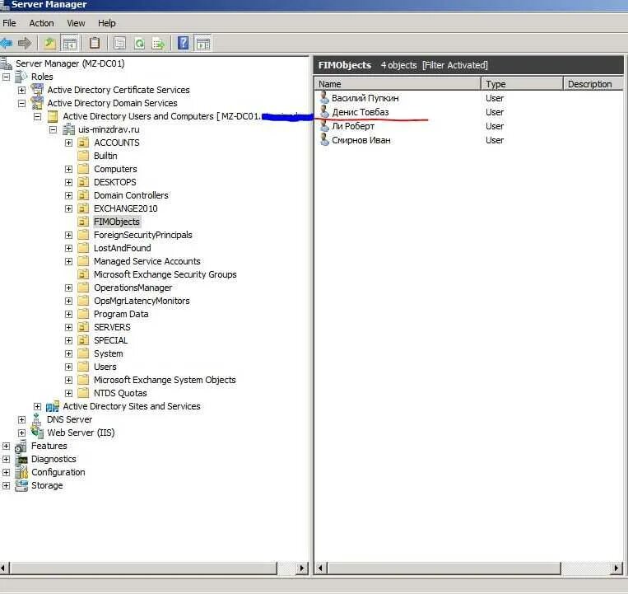This screenshot has height=594, width=628.
Task: Select the OpsMgrLatencyMonitors item
Action: click(142, 301)
